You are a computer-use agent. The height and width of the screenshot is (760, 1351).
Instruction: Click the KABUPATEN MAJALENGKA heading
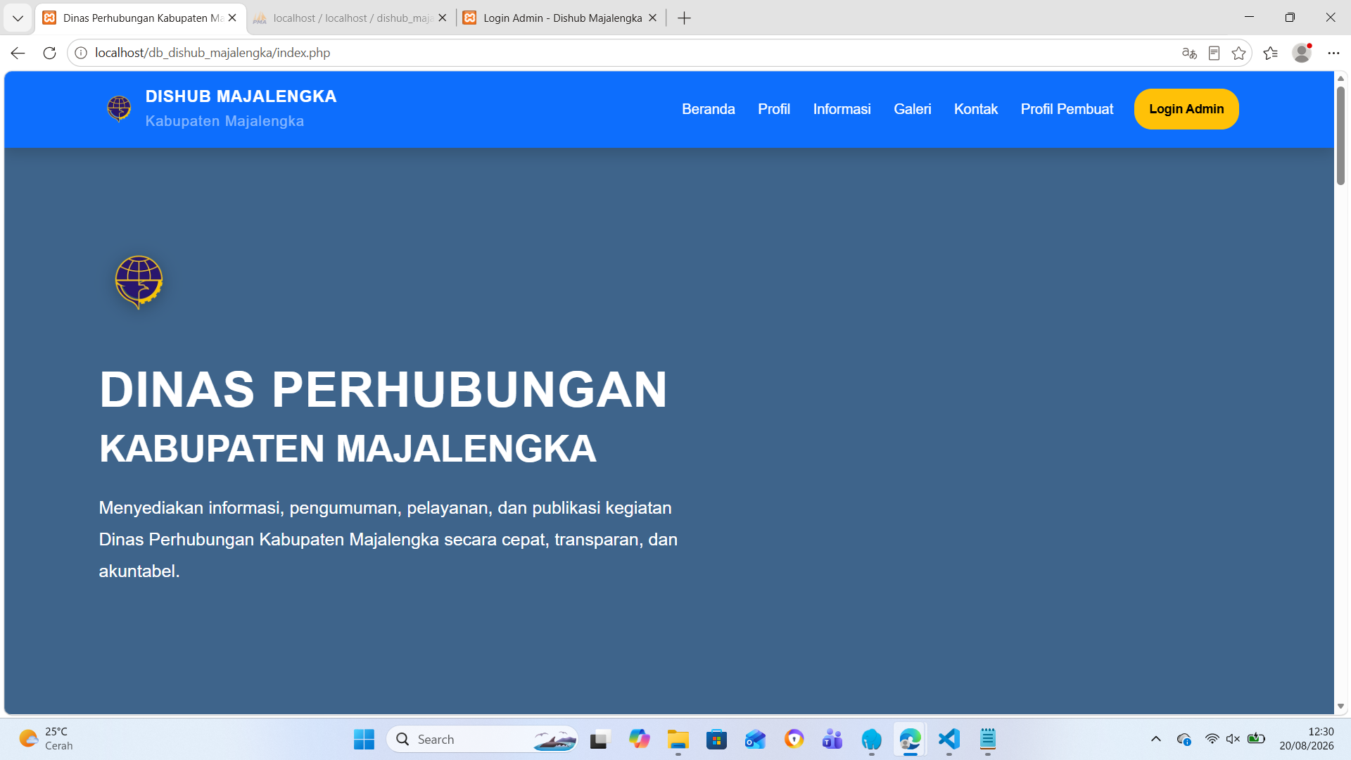click(x=348, y=448)
